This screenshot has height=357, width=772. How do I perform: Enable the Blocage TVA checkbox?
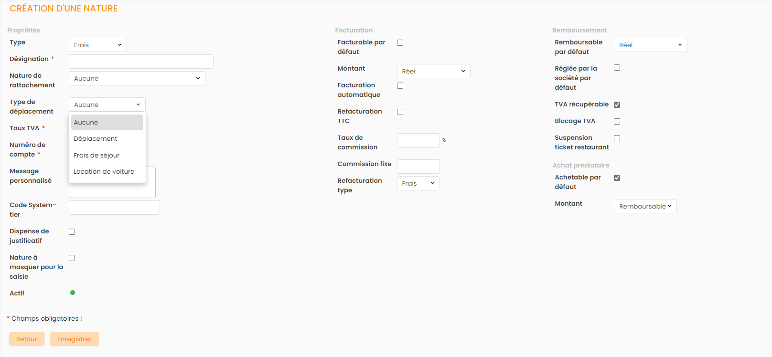coord(617,121)
